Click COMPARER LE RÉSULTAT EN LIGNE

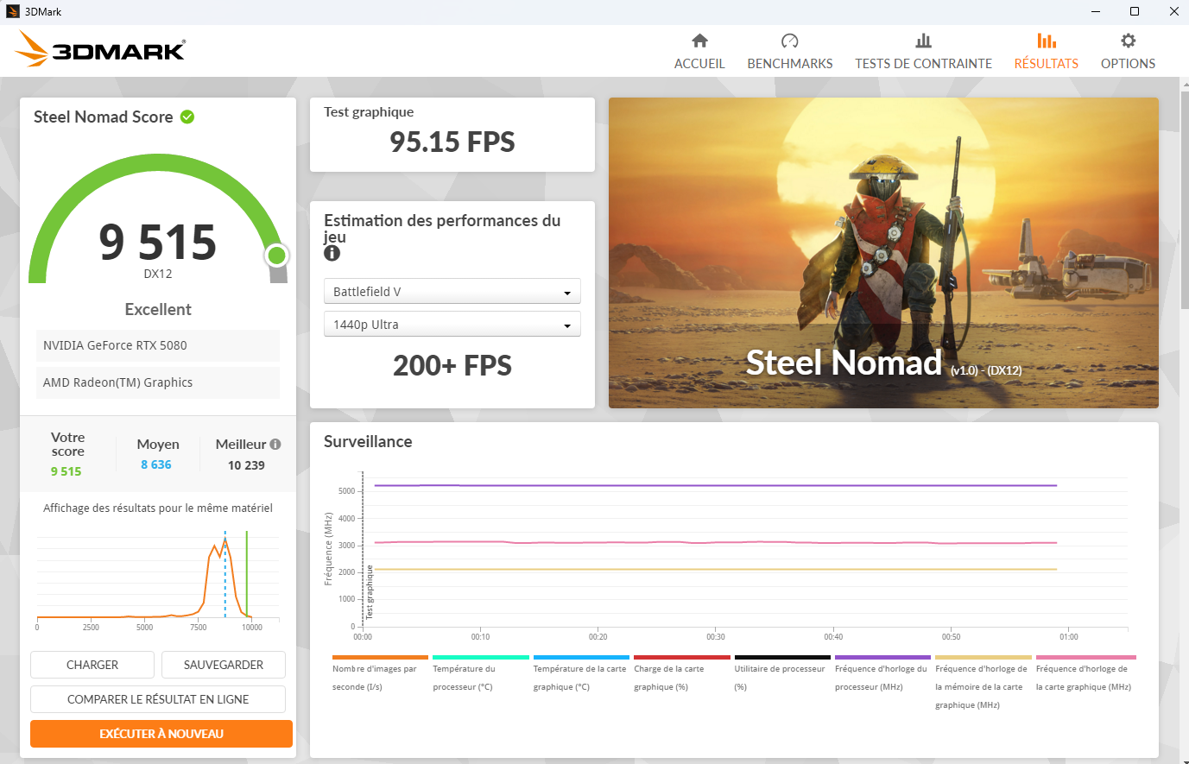tap(158, 699)
